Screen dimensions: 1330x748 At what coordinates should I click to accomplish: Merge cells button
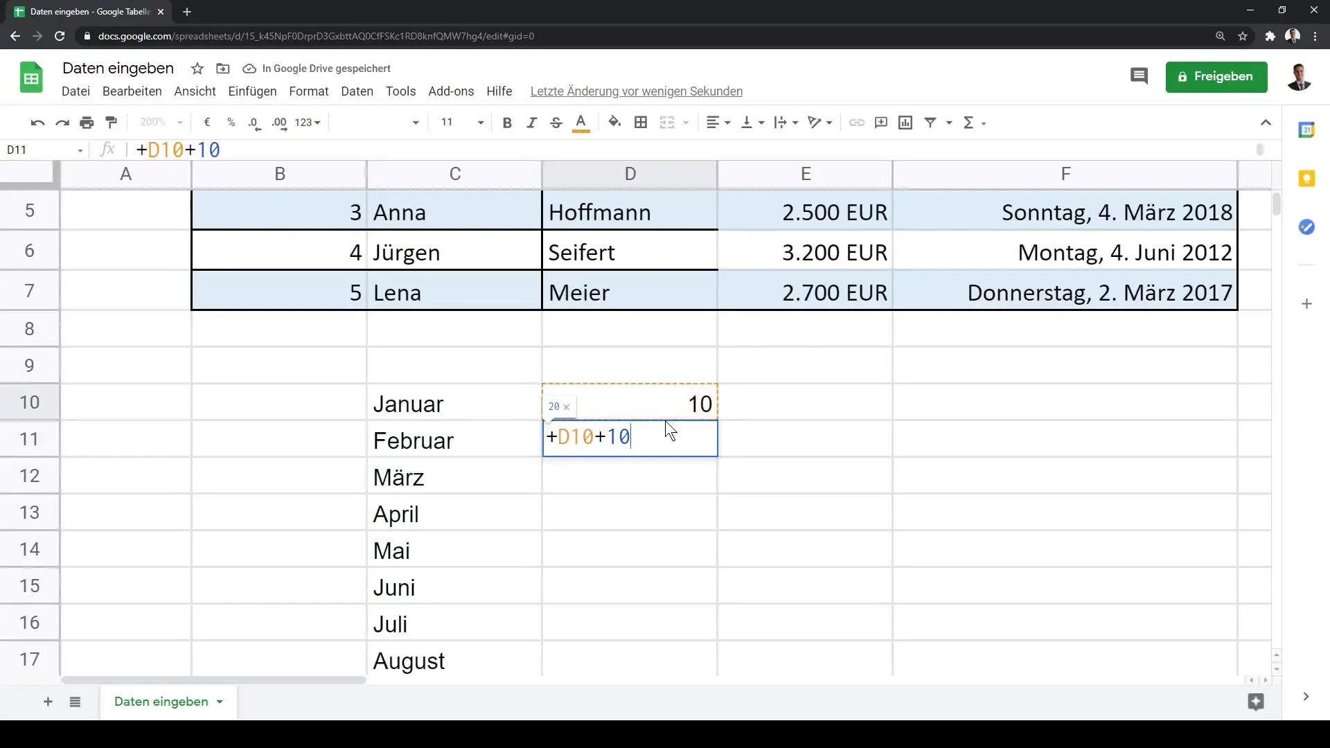tap(667, 123)
